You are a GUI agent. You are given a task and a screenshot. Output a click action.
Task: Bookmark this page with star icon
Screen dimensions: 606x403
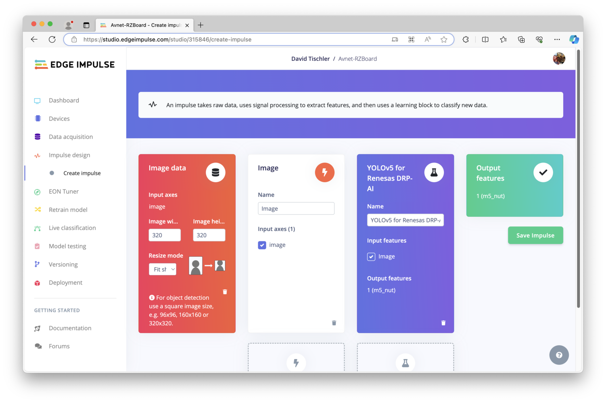444,39
